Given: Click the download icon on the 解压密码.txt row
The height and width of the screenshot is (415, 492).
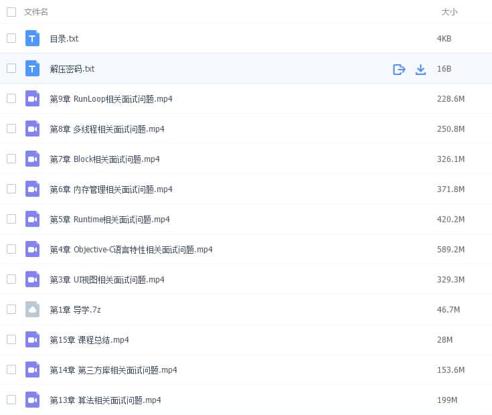Looking at the screenshot, I should [420, 70].
